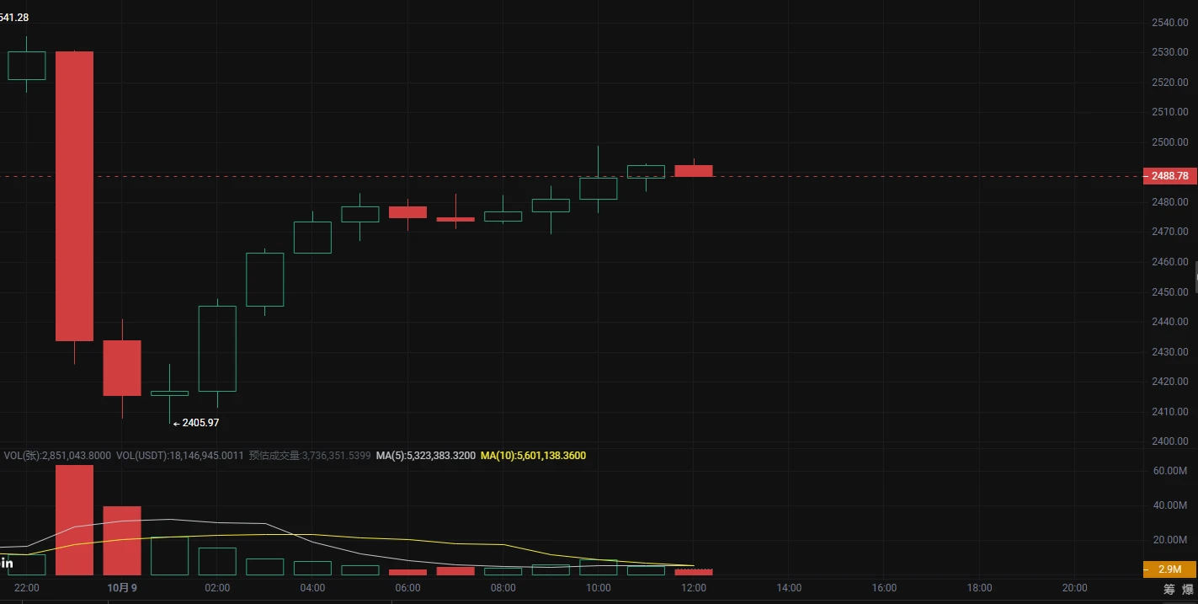Click the VOL(张) volume legend value
The width and height of the screenshot is (1198, 604).
pos(57,456)
